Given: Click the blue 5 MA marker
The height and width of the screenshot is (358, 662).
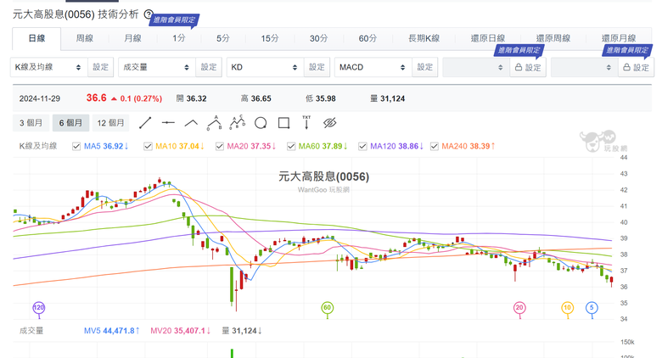Looking at the screenshot, I should pos(592,307).
